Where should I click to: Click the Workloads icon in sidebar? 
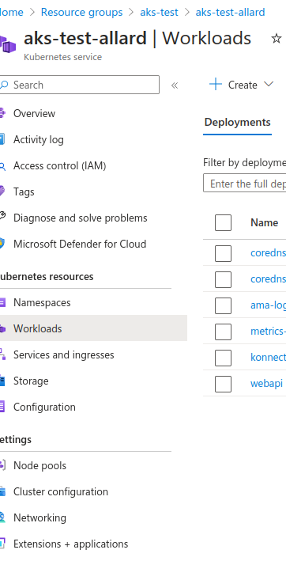tap(2, 329)
